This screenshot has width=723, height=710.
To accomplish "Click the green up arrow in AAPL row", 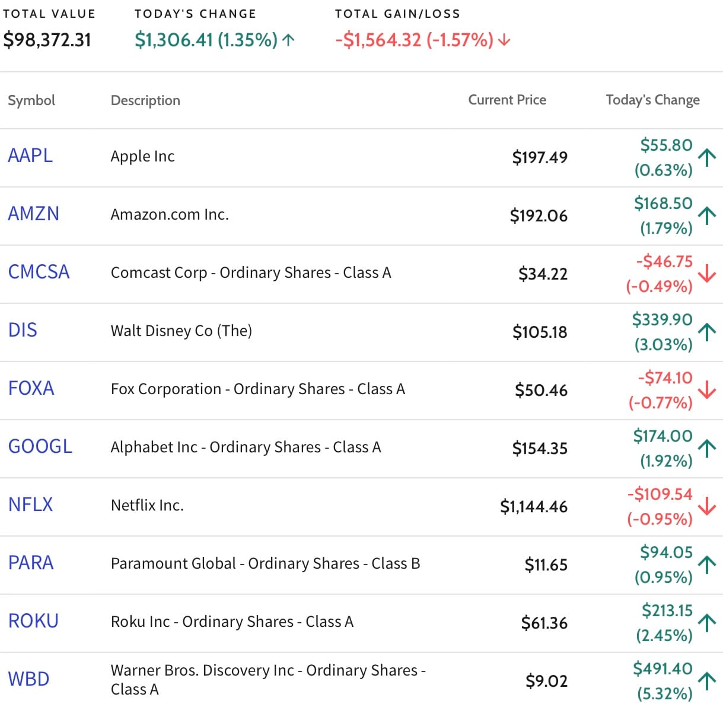I will 706,157.
